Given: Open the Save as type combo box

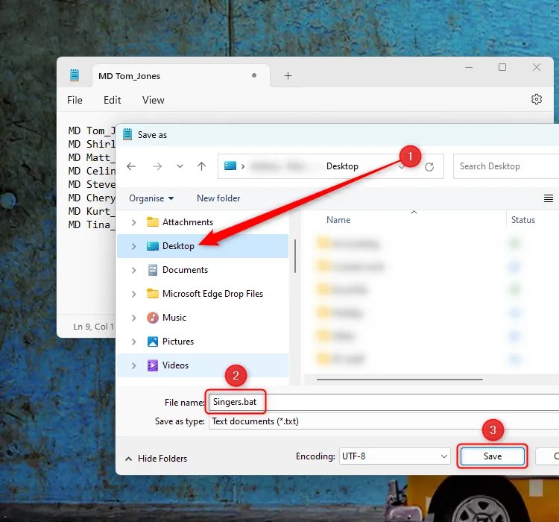Looking at the screenshot, I should tap(384, 421).
